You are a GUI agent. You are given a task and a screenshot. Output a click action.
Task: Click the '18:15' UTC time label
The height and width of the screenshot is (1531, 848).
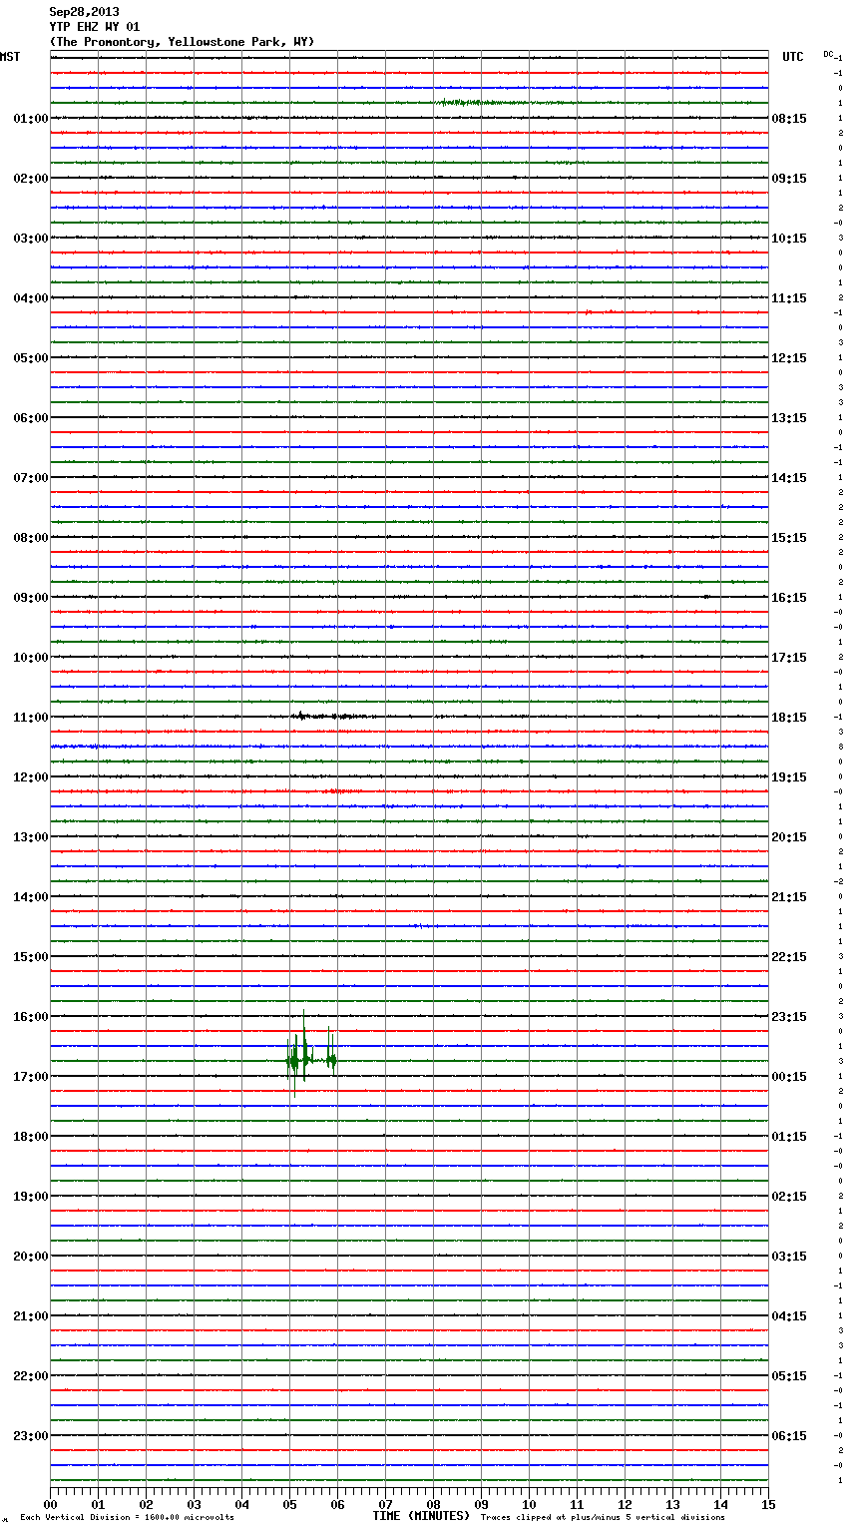[789, 718]
